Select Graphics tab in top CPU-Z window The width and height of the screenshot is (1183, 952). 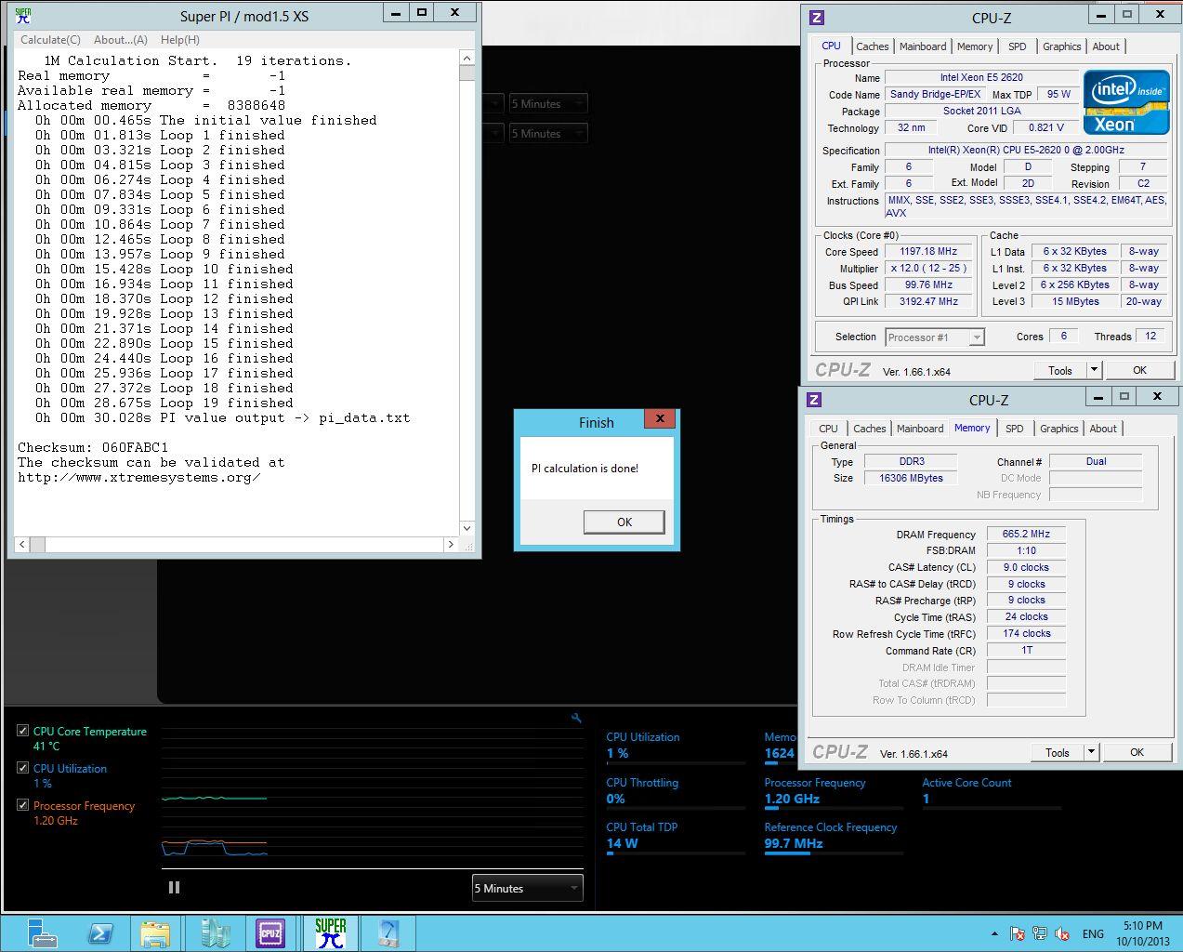1061,46
